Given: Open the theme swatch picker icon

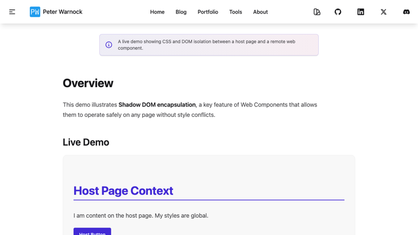Looking at the screenshot, I should coord(317,11).
